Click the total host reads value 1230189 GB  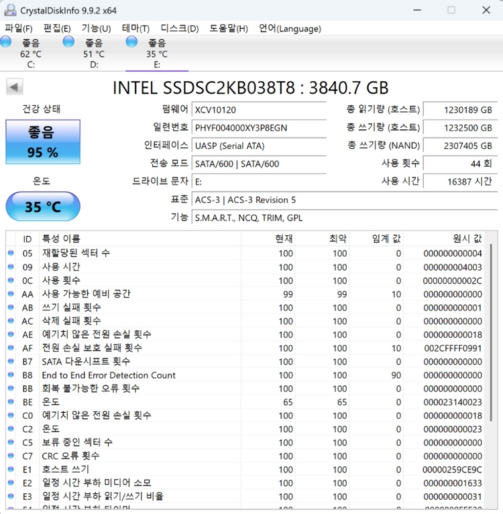pos(460,109)
